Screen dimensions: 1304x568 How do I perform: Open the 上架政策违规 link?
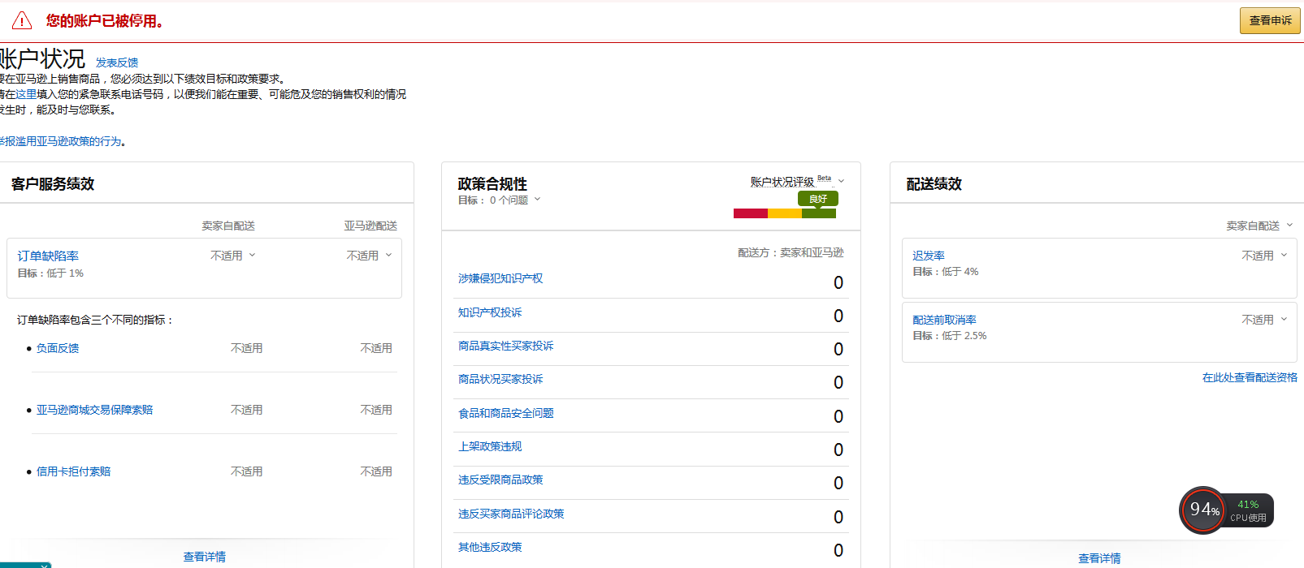click(x=490, y=446)
